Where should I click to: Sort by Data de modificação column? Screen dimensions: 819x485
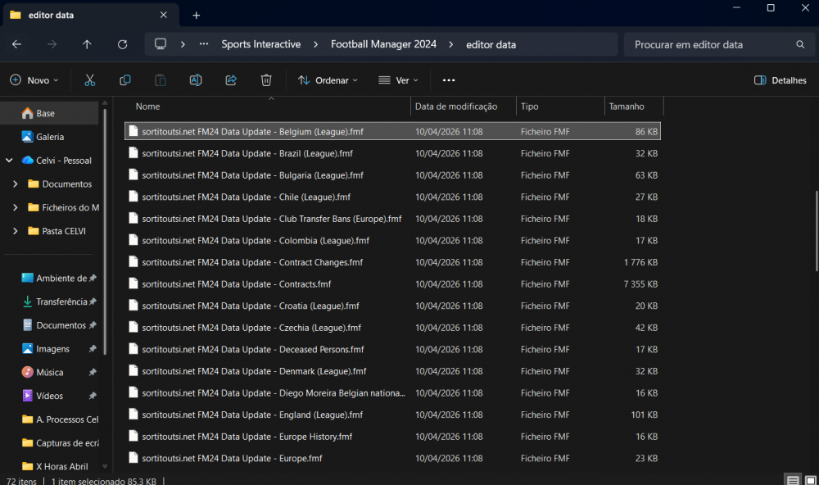(464, 107)
